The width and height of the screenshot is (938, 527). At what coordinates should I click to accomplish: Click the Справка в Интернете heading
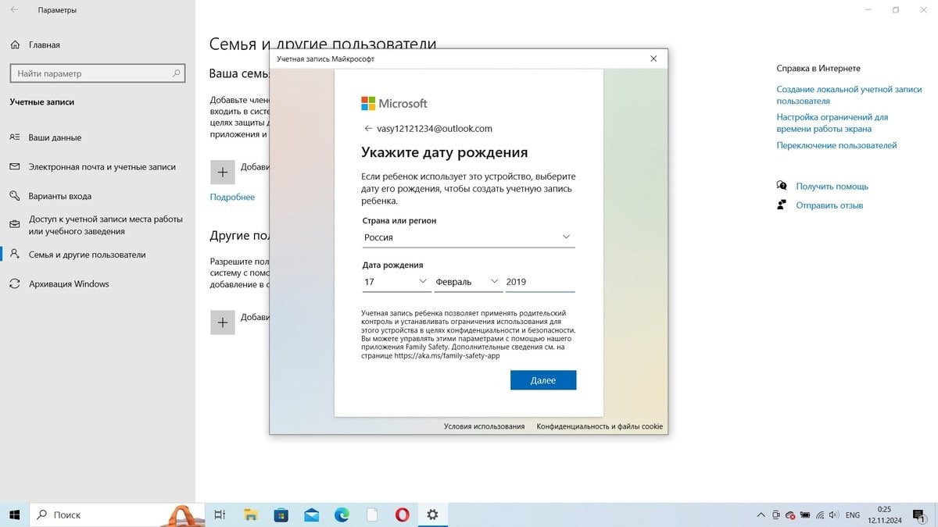pos(818,69)
